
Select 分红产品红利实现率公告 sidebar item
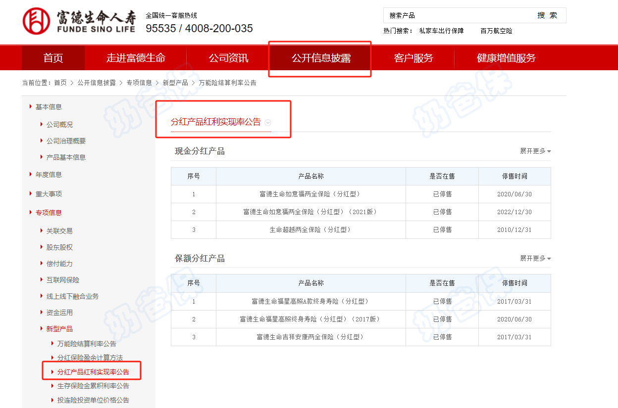click(93, 372)
